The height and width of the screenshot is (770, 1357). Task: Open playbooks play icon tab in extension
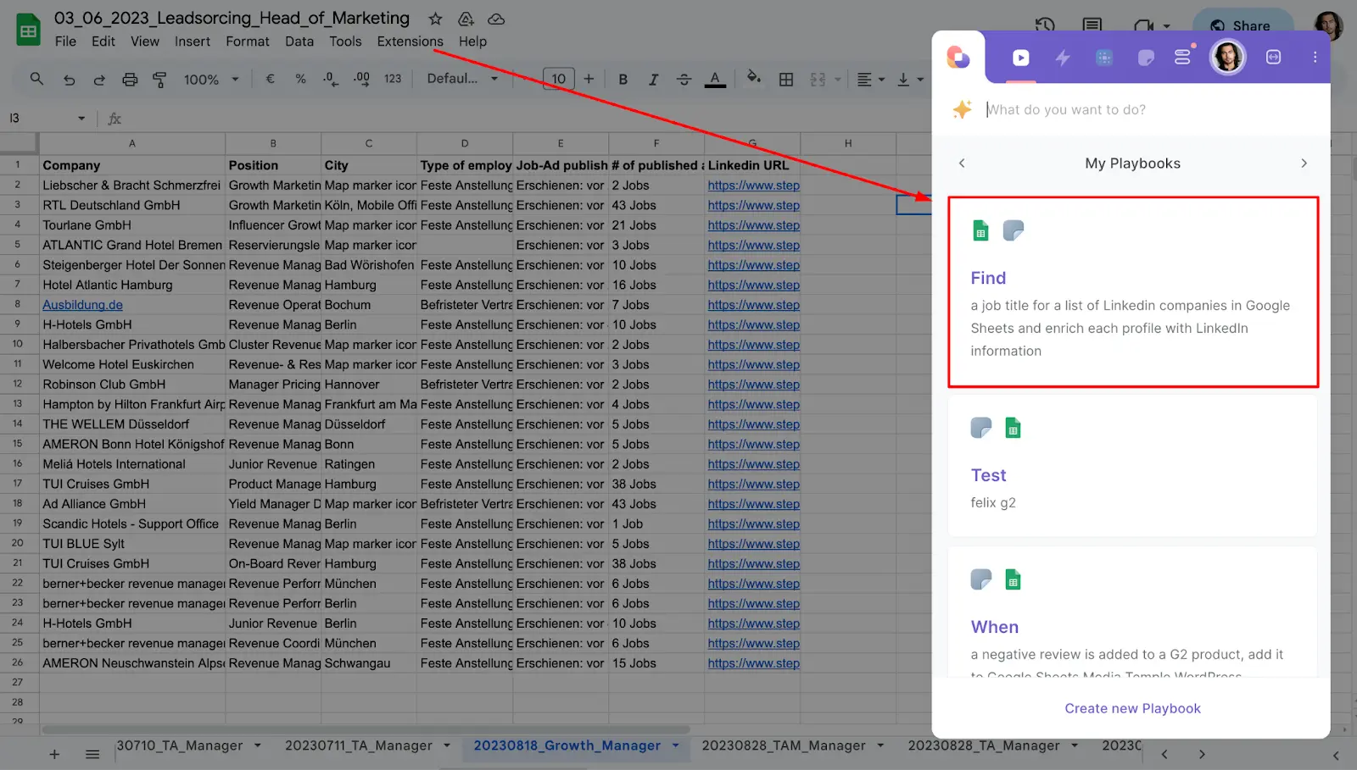coord(1021,58)
